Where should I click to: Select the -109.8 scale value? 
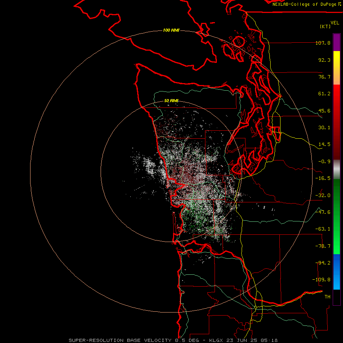[321, 280]
